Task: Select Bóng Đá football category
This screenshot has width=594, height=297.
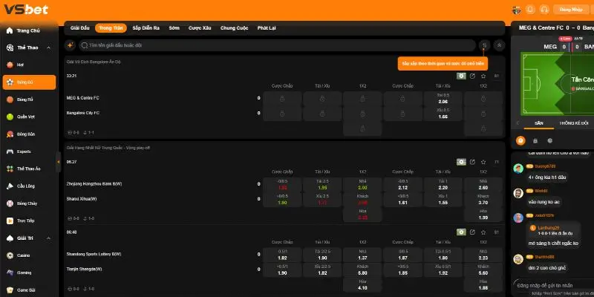Action: pos(29,82)
